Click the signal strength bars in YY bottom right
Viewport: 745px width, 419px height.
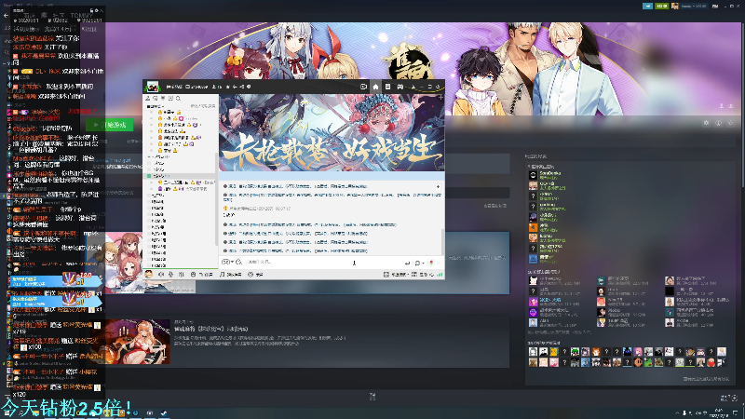(440, 275)
